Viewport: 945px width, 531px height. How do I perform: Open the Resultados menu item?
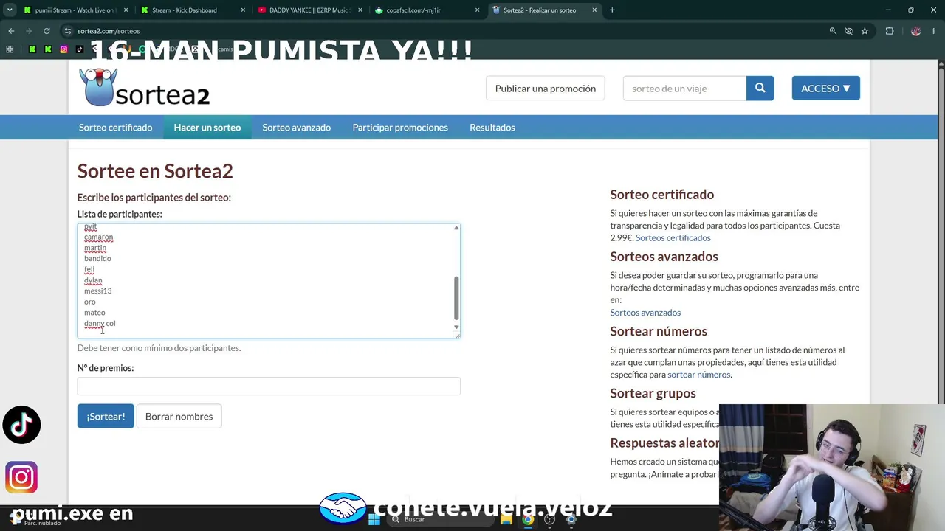tap(492, 128)
